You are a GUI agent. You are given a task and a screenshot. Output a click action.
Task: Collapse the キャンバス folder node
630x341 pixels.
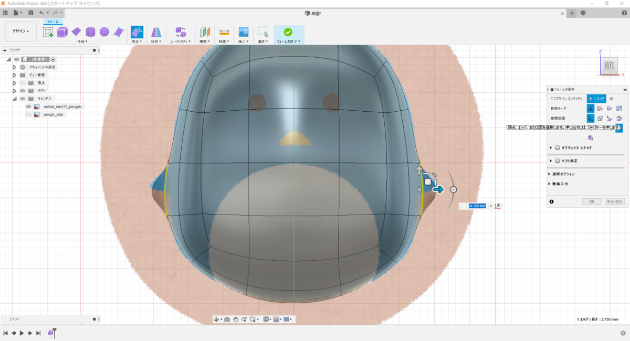[x=15, y=99]
